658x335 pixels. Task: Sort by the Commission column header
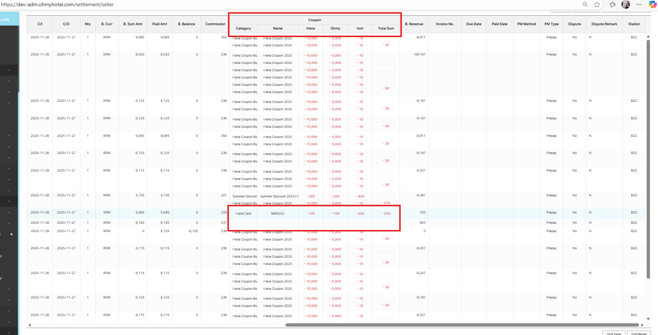[215, 24]
